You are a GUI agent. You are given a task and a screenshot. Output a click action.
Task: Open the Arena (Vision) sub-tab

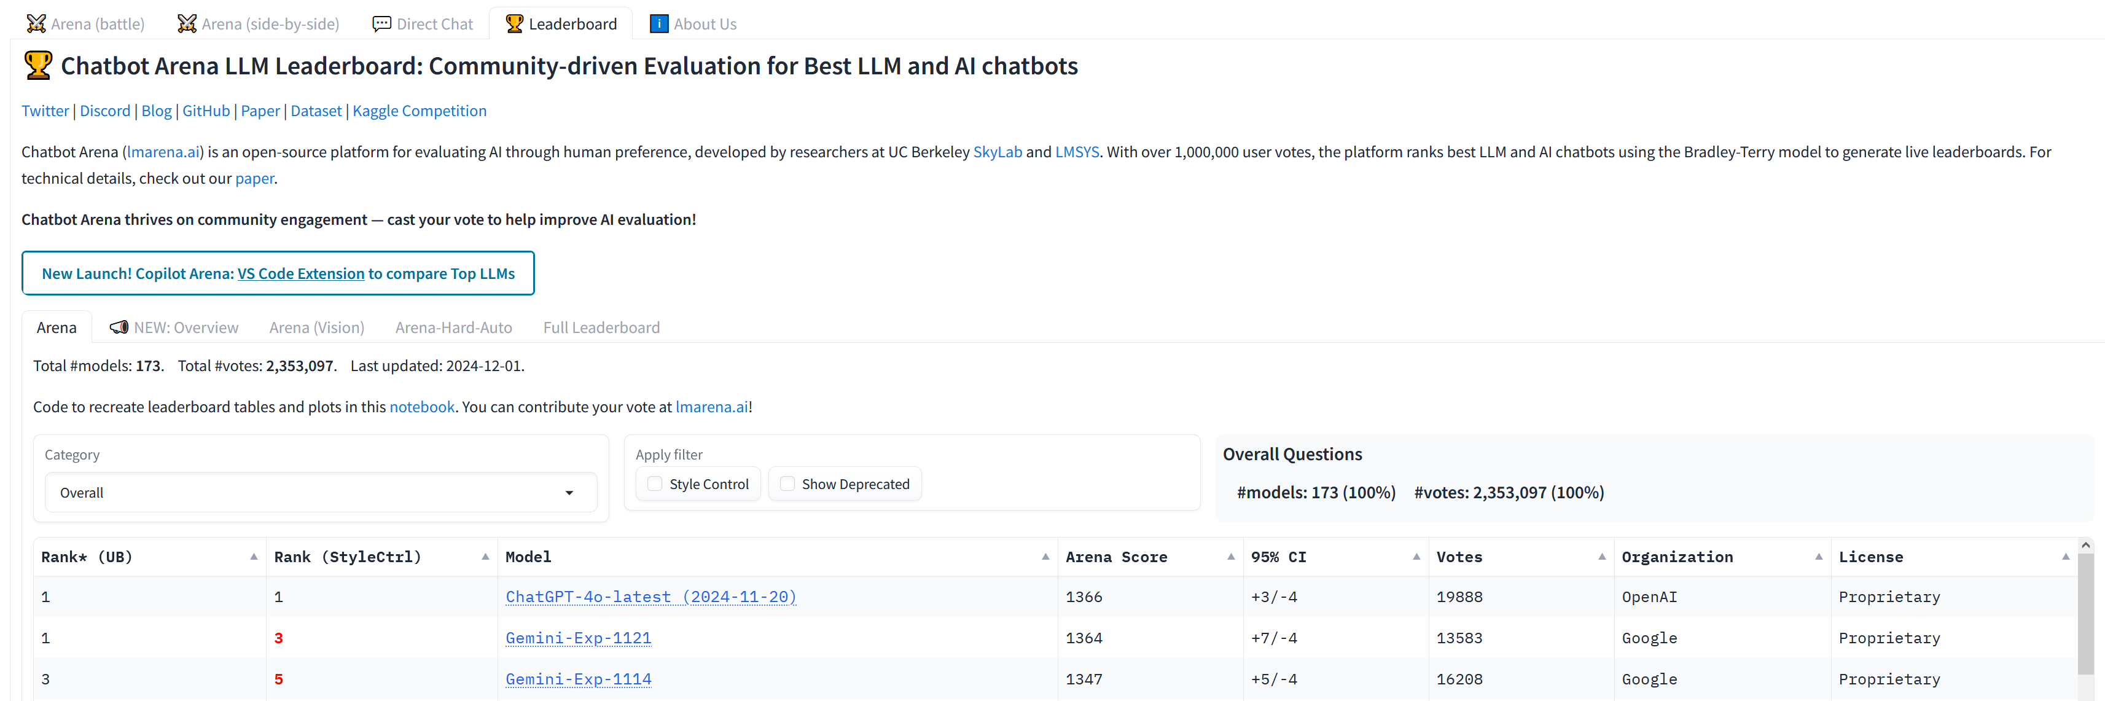tap(317, 327)
